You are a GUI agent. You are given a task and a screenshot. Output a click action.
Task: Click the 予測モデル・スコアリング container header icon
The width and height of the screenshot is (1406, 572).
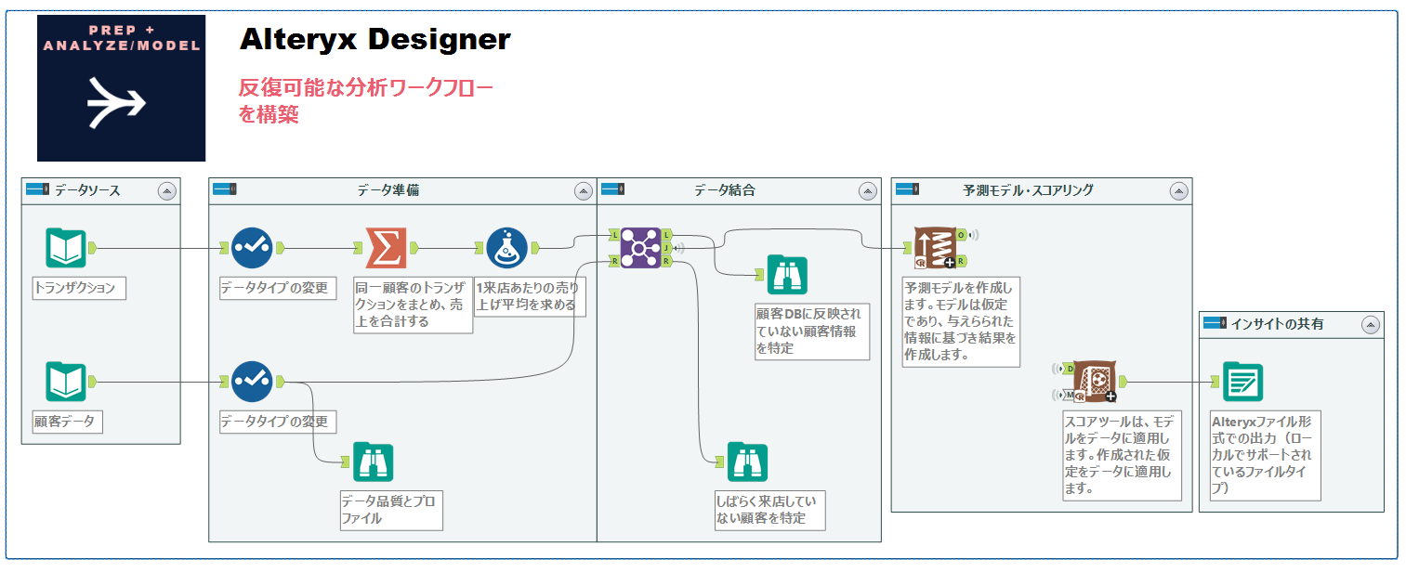pos(908,189)
